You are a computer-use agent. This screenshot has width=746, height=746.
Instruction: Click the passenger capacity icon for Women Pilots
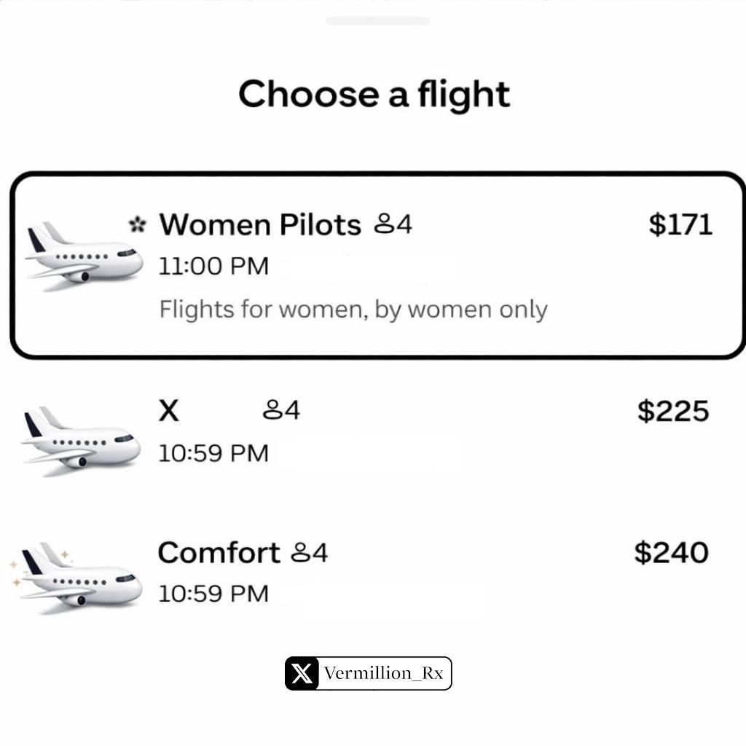[384, 224]
